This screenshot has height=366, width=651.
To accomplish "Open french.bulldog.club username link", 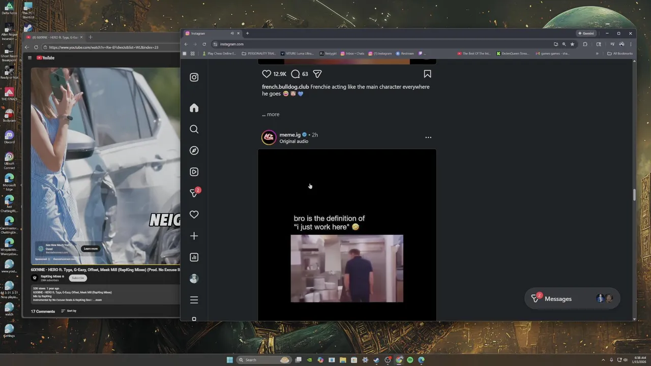I will click(285, 87).
